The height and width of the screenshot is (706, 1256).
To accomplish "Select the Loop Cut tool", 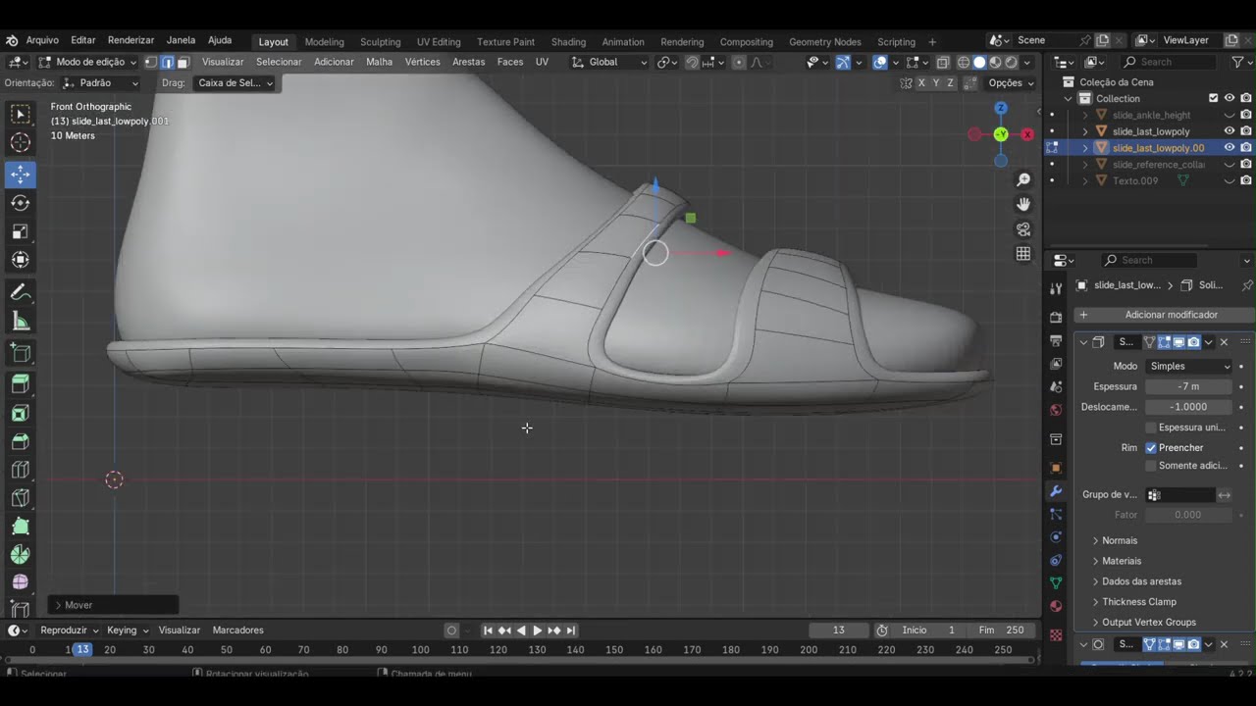I will tap(20, 470).
